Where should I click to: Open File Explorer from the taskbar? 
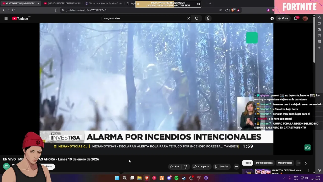coord(139,178)
